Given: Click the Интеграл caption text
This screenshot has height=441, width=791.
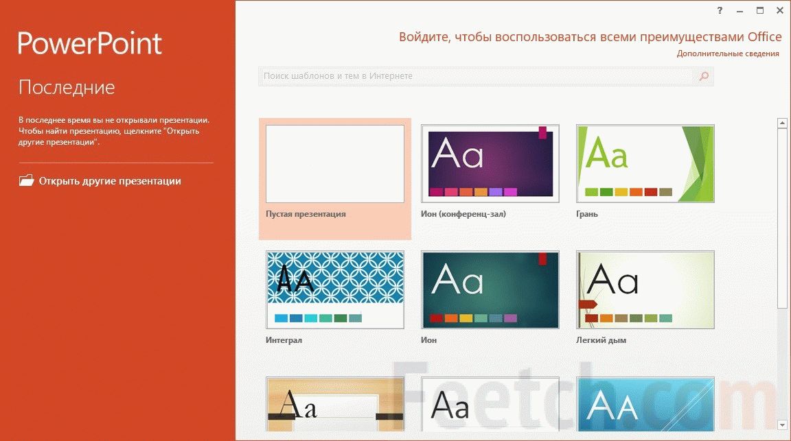Looking at the screenshot, I should point(284,340).
